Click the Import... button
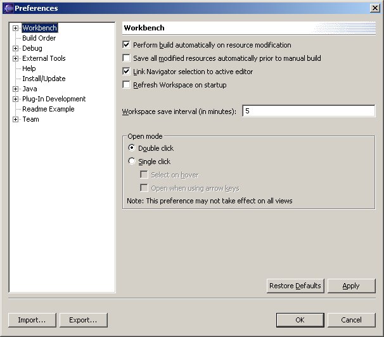 (32, 320)
